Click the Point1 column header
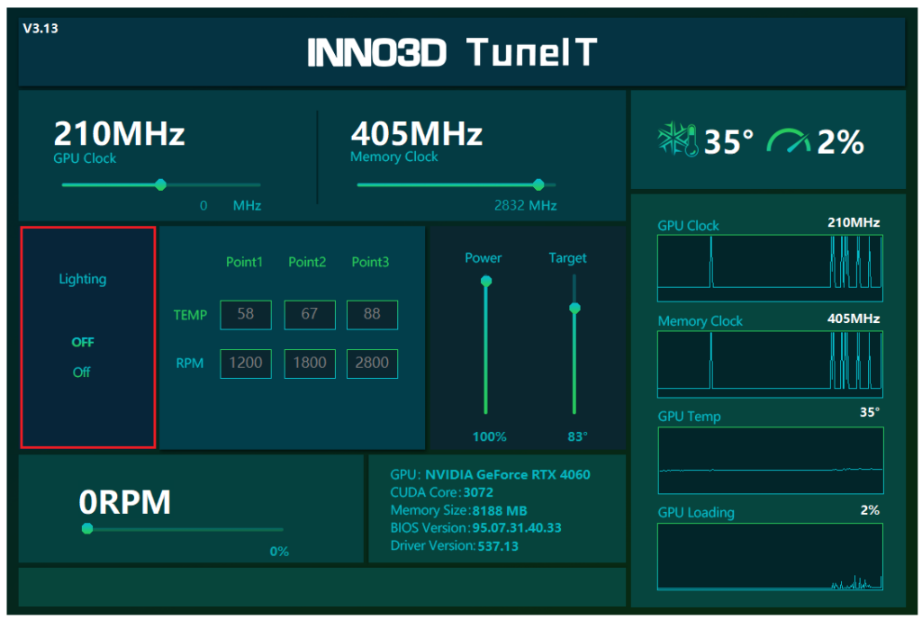This screenshot has height=620, width=922. [244, 262]
